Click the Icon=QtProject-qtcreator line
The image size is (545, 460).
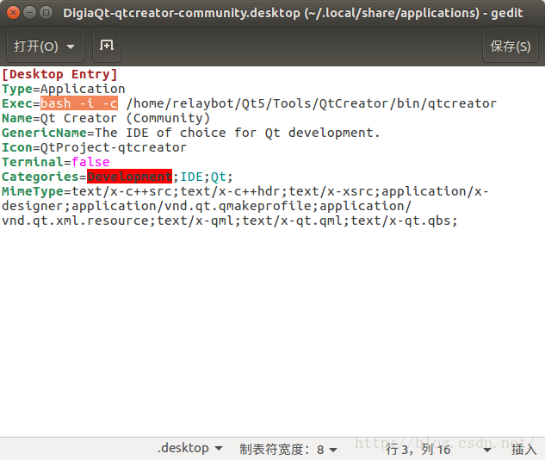pos(94,147)
